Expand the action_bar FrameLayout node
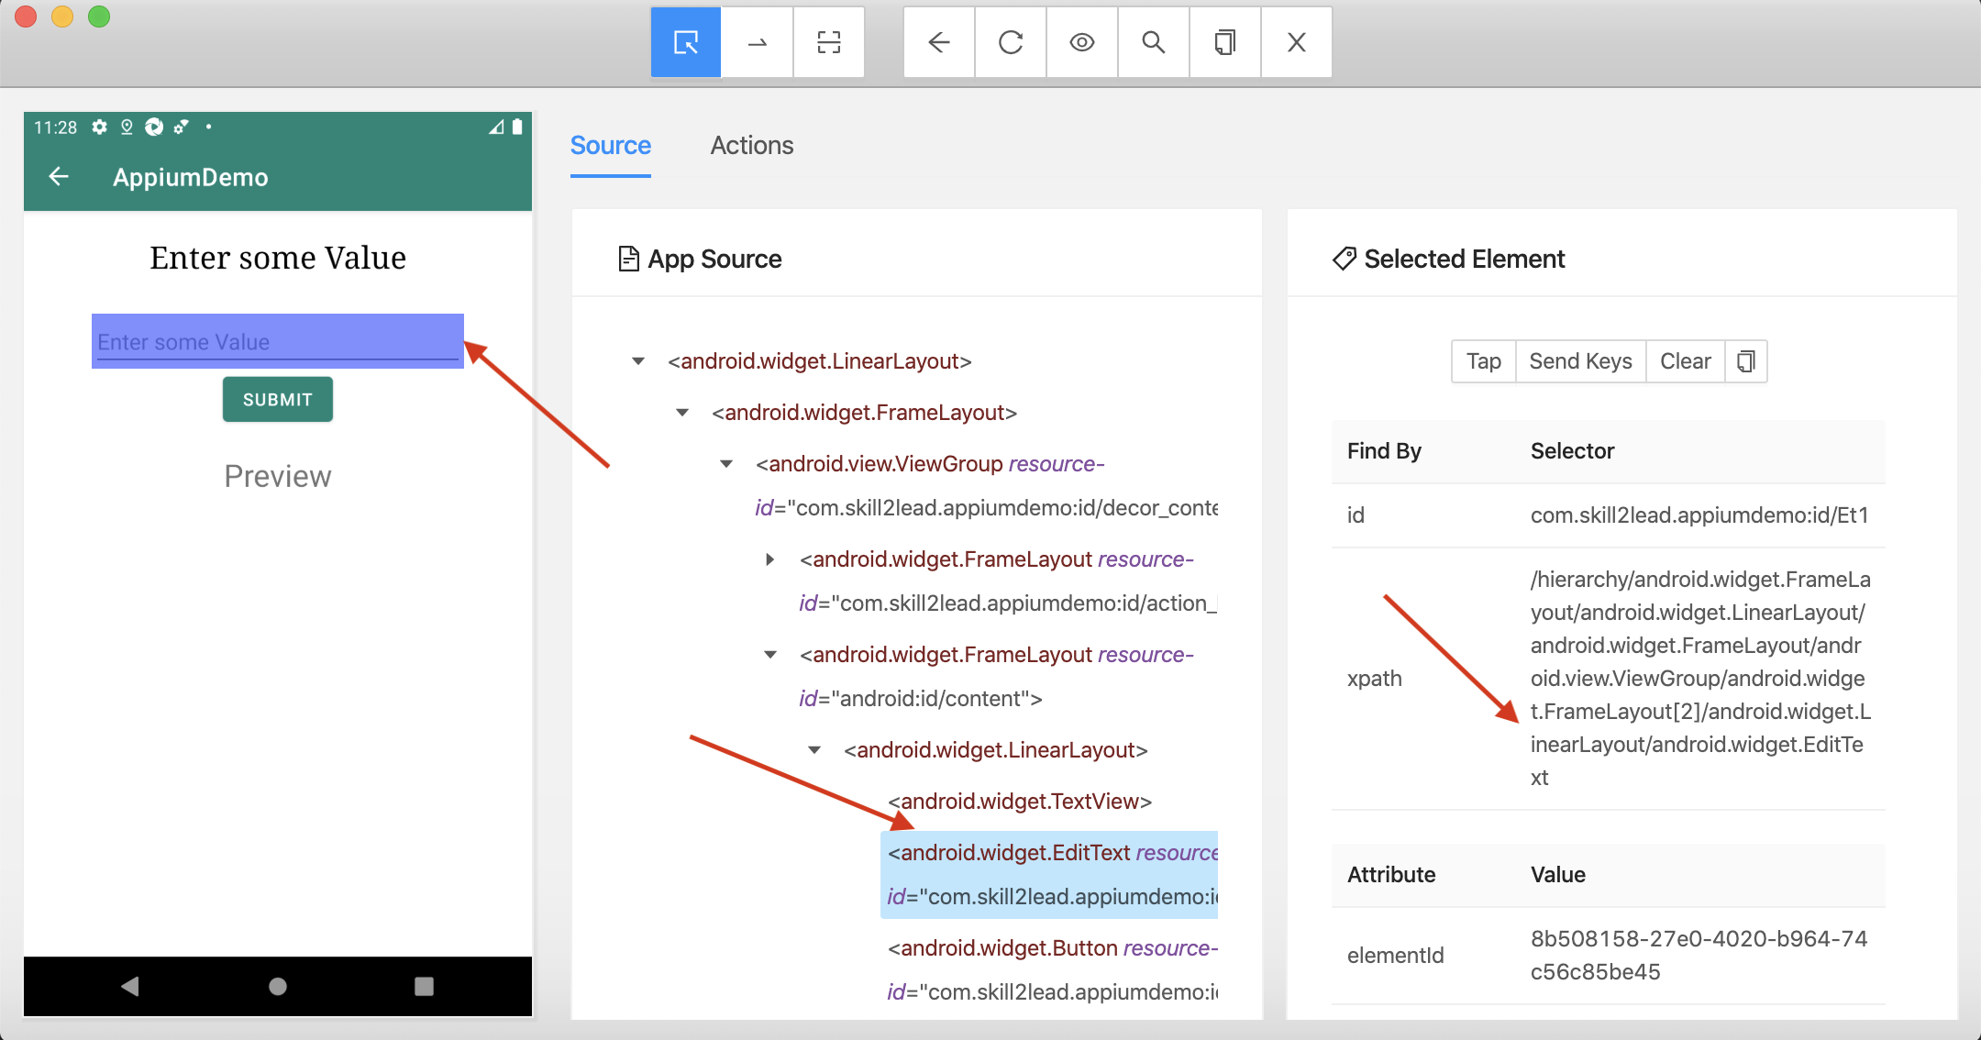This screenshot has width=1981, height=1040. point(769,559)
